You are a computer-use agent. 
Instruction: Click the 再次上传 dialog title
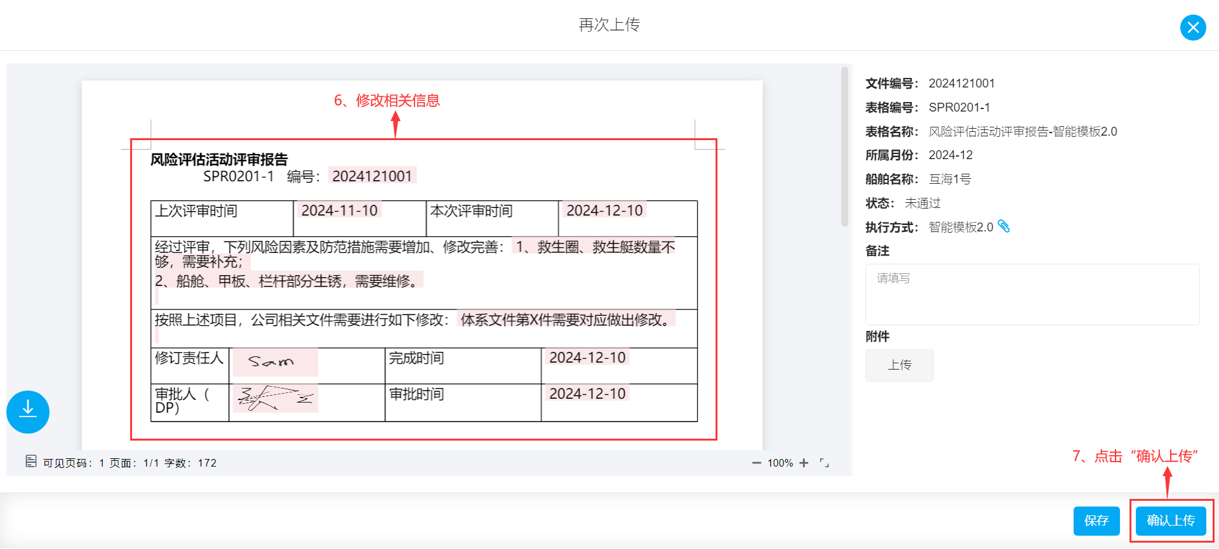click(x=609, y=25)
